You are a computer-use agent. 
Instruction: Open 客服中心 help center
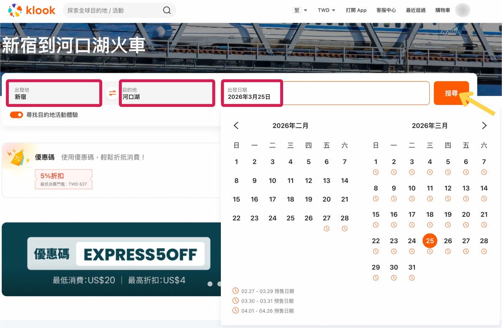386,10
